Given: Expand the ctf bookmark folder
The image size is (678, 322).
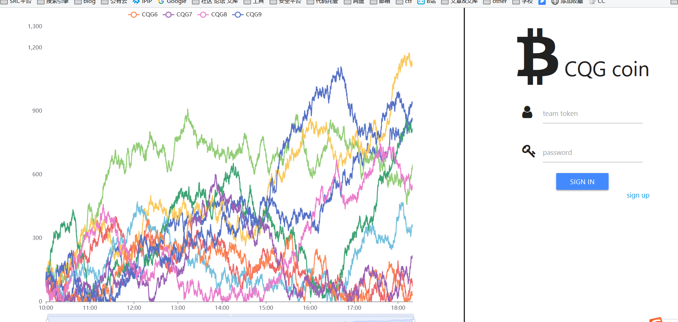Looking at the screenshot, I should [404, 2].
